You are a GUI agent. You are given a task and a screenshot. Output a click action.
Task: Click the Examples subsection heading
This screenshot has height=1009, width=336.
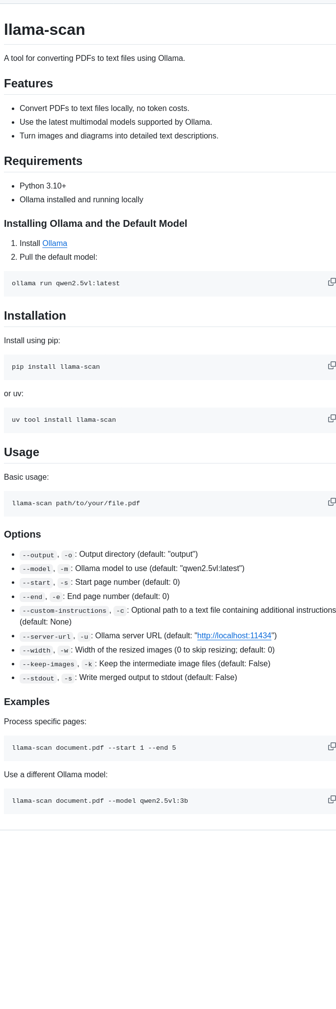click(x=27, y=702)
